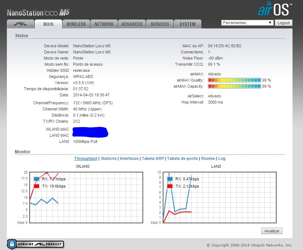This screenshot has height=250, width=303.
Task: Click the airSelect value Ativado
Action: click(x=214, y=96)
